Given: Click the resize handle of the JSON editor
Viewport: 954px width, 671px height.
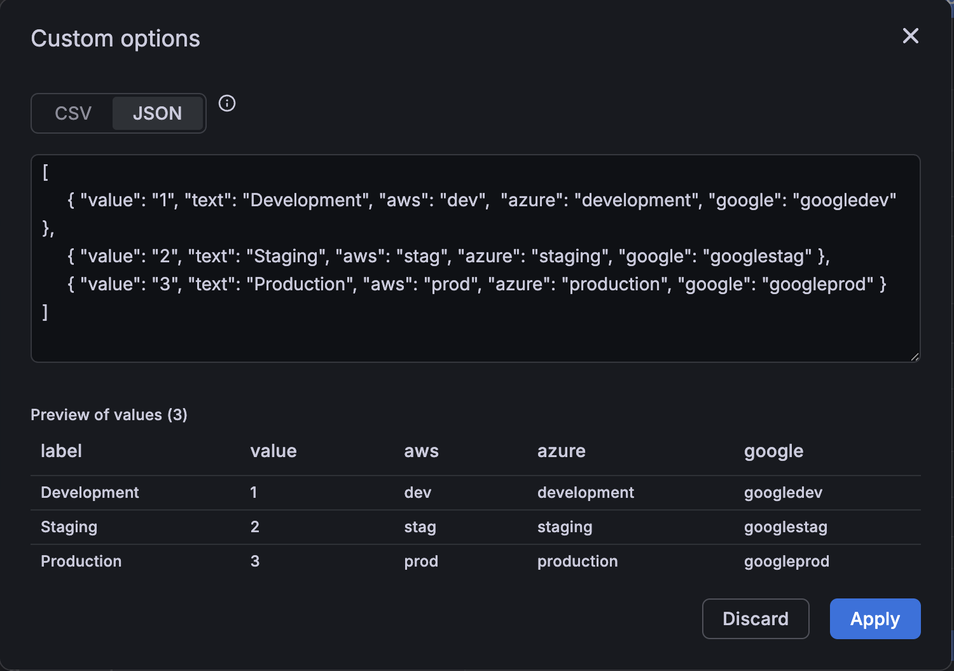Looking at the screenshot, I should click(915, 355).
